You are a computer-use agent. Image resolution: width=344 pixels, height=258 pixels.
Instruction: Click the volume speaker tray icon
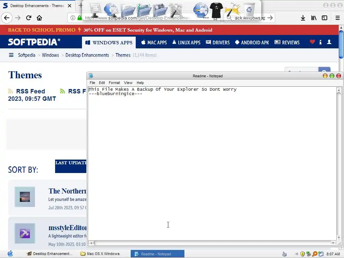297,254
